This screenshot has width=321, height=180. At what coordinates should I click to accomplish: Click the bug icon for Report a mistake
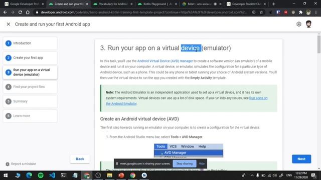pyautogui.click(x=8, y=164)
